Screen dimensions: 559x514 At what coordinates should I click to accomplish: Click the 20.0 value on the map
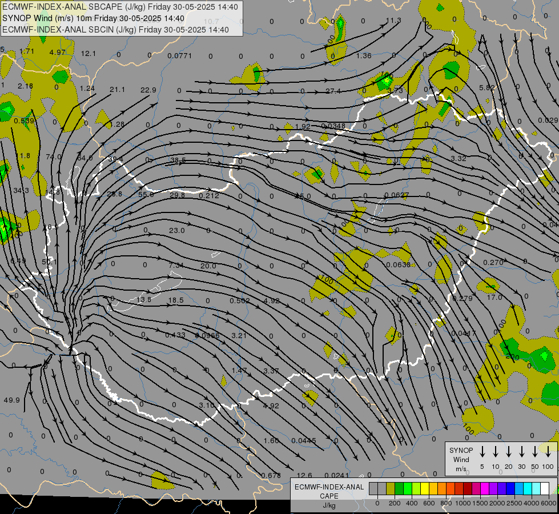click(208, 266)
